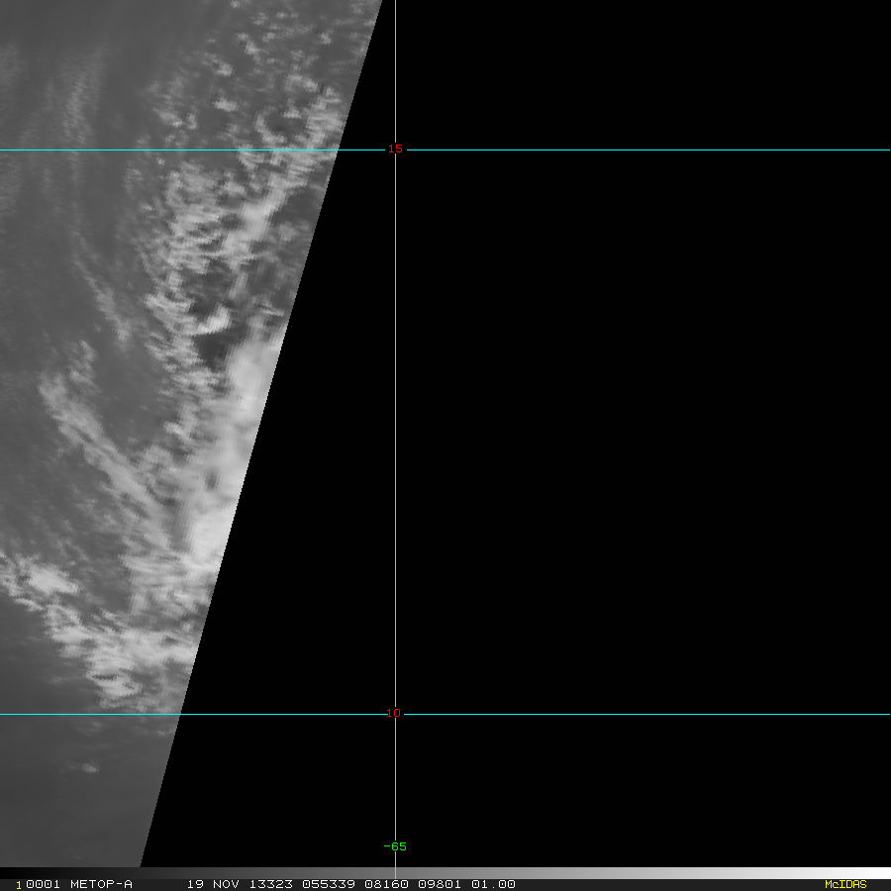The image size is (891, 891).
Task: Click the 0001 frame number text
Action: pyautogui.click(x=44, y=884)
